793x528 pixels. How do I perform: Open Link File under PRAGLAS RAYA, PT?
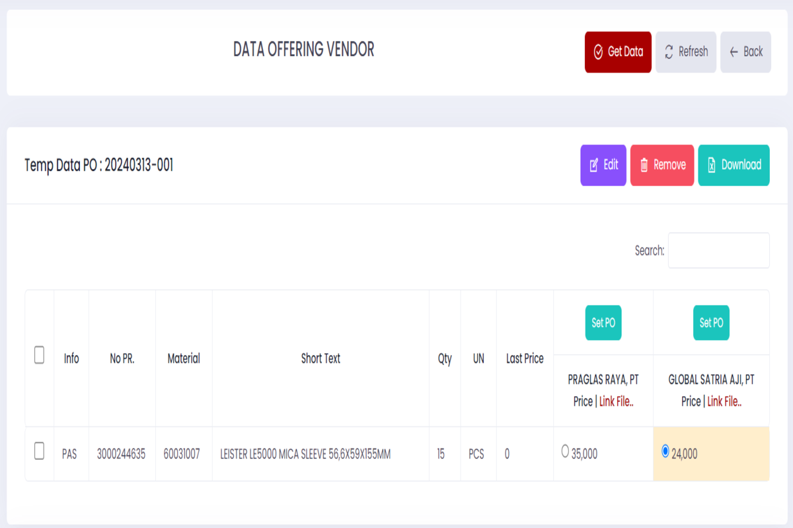click(616, 401)
